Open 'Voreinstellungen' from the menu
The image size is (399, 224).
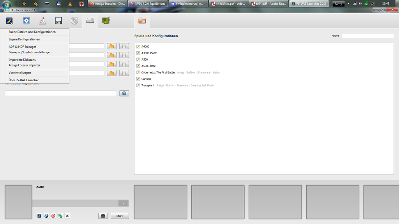(20, 73)
